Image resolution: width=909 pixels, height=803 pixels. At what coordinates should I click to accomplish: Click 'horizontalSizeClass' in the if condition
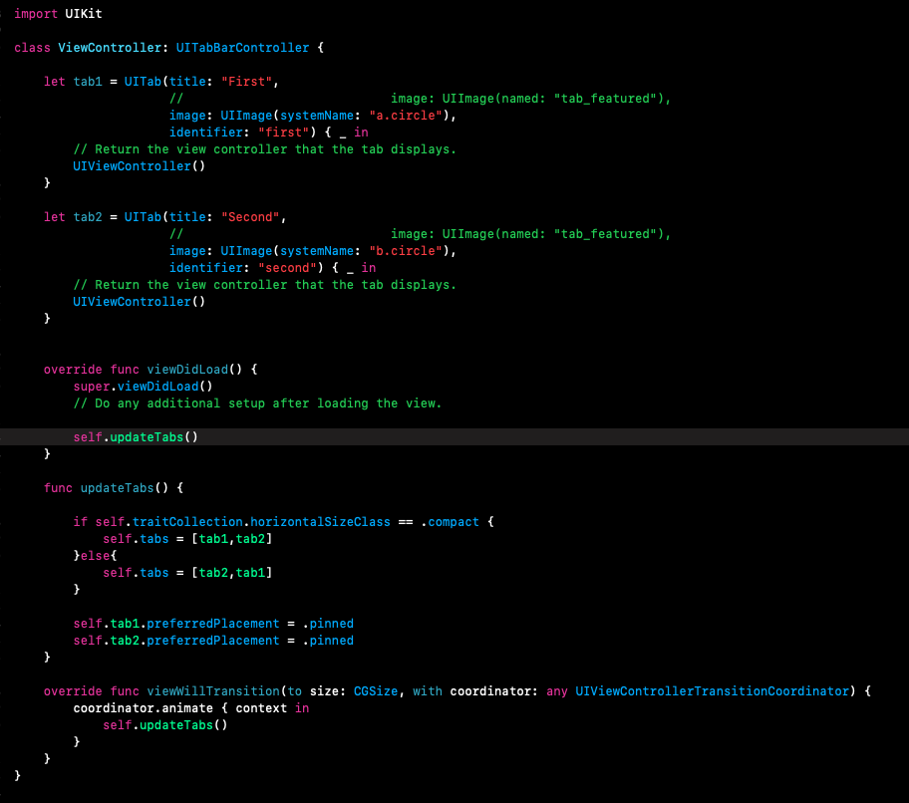pyautogui.click(x=321, y=522)
